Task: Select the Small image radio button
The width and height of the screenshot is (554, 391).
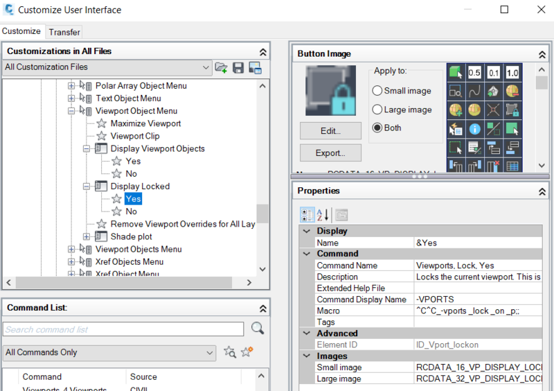Action: [x=377, y=91]
